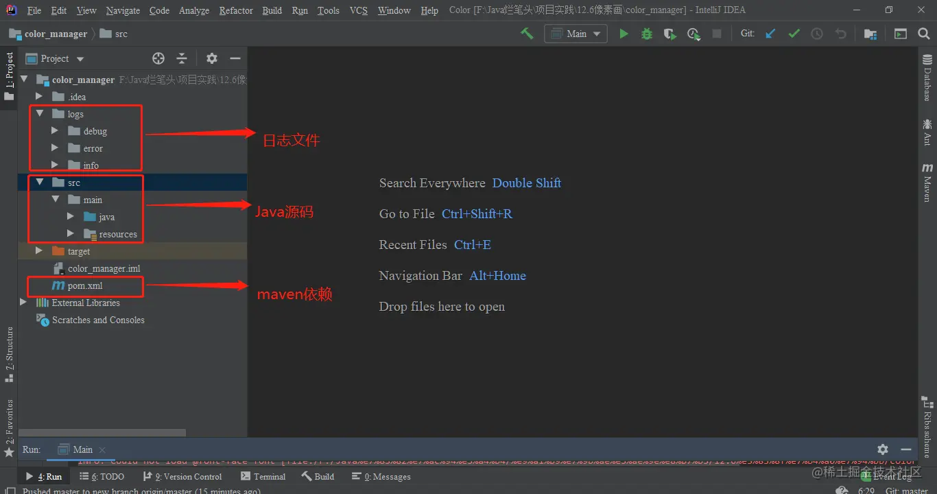
Task: Click Git: master branch in status bar
Action: click(905, 490)
